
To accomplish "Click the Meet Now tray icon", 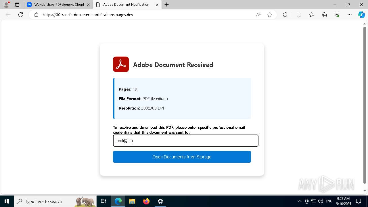I will [307, 201].
